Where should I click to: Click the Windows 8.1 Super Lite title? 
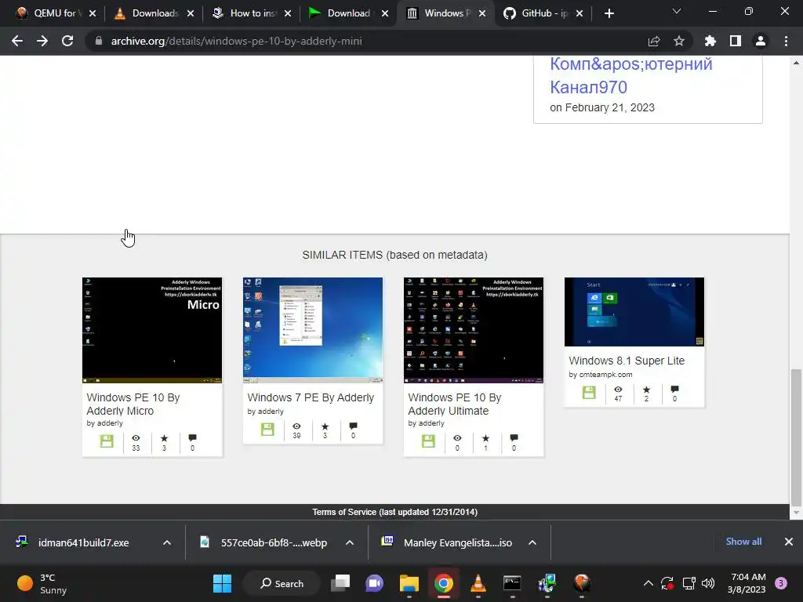(x=627, y=361)
